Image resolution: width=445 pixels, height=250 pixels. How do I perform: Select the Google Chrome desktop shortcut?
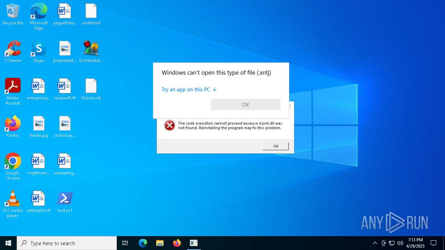tap(13, 167)
